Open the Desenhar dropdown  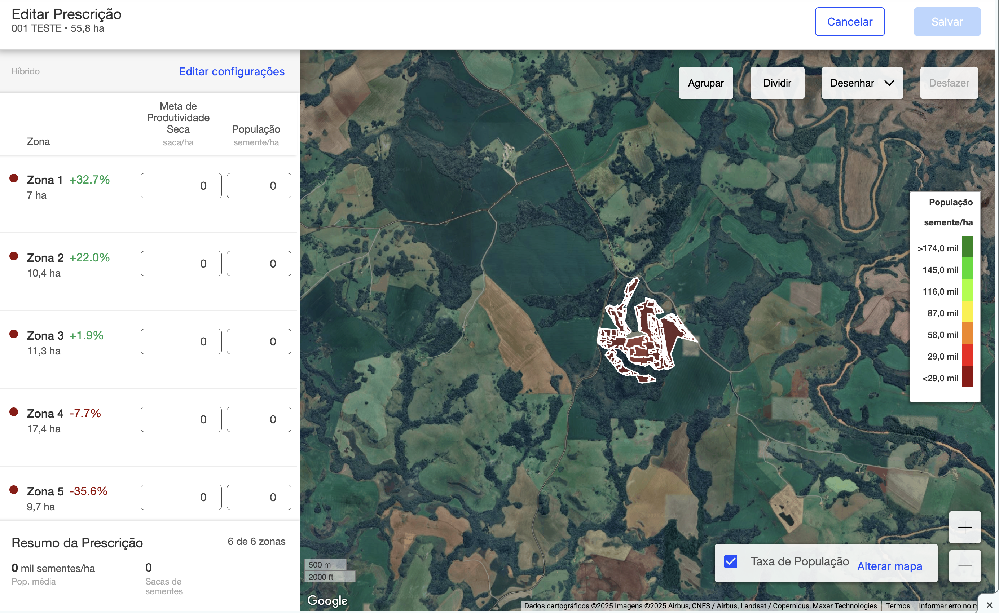click(x=862, y=83)
